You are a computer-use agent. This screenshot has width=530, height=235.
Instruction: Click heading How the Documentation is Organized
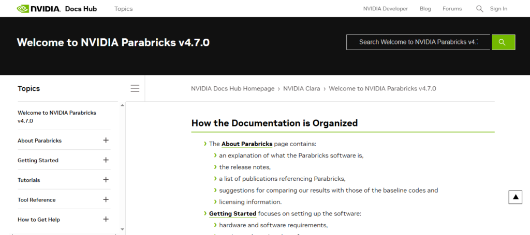[x=274, y=123]
